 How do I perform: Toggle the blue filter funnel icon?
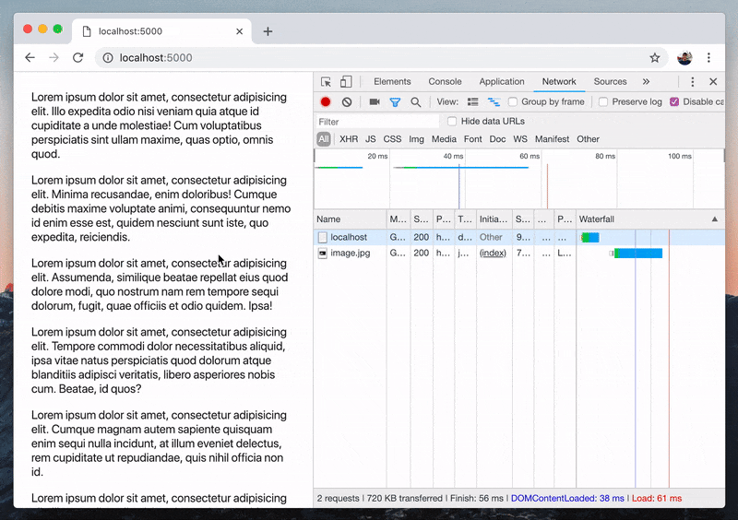[x=395, y=102]
